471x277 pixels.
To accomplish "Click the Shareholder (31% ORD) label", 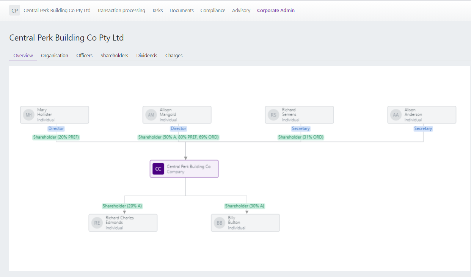I will [x=301, y=137].
